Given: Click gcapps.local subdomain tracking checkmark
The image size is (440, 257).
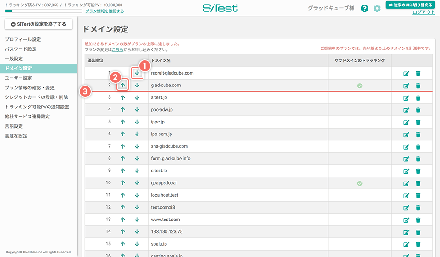Looking at the screenshot, I should click(360, 183).
